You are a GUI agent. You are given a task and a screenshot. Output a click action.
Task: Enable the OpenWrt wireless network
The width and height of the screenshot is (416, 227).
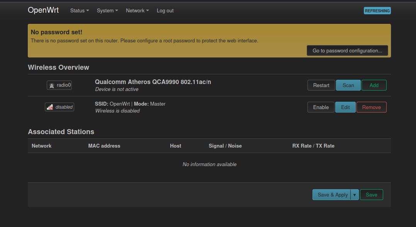click(x=321, y=107)
